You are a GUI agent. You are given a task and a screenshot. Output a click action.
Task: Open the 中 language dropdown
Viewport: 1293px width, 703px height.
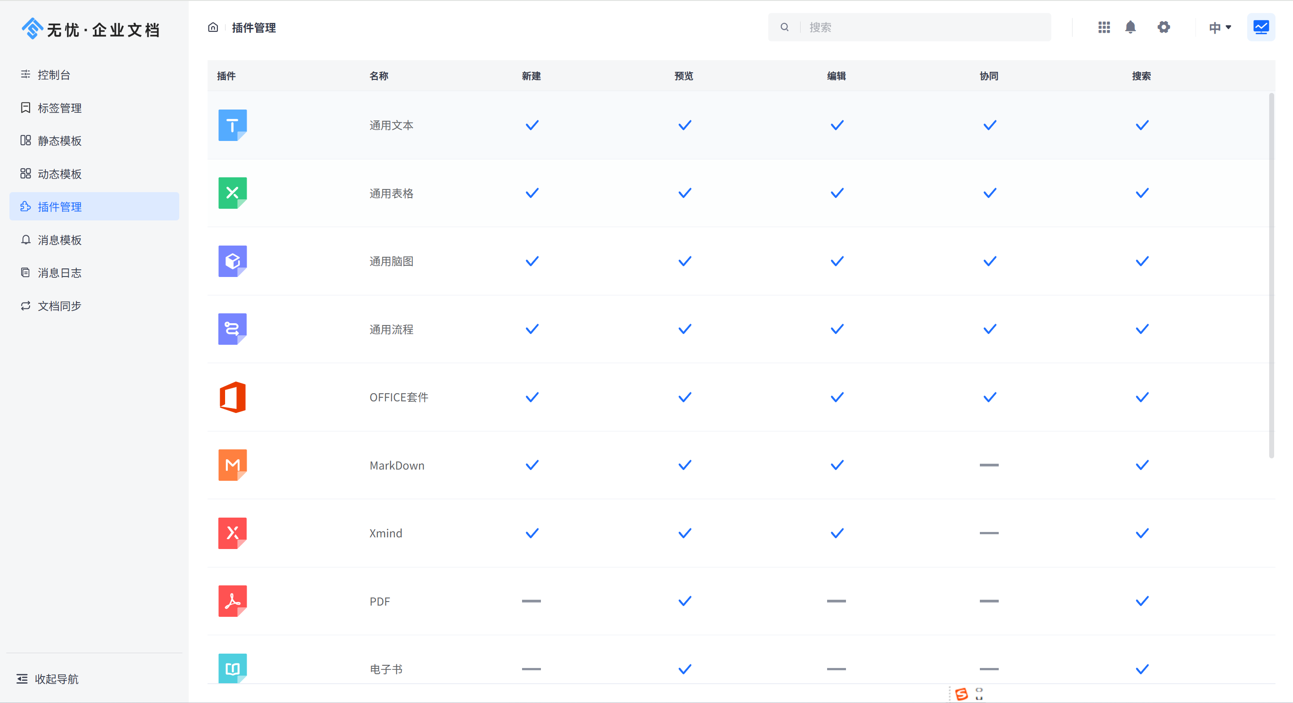(x=1220, y=27)
